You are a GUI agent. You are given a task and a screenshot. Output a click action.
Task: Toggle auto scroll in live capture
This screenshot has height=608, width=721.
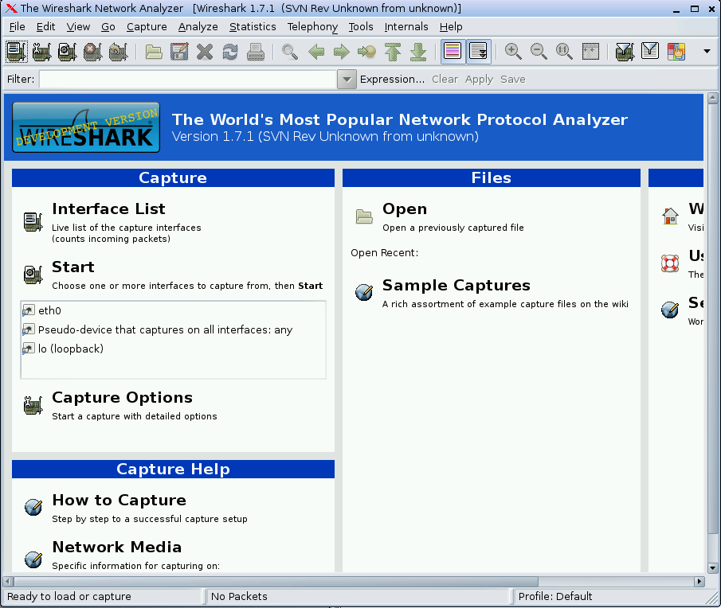click(478, 52)
